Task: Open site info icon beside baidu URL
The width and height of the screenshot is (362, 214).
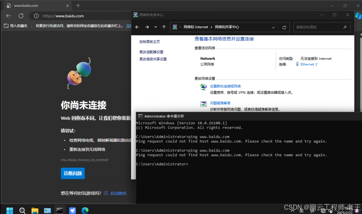Action: click(x=36, y=16)
